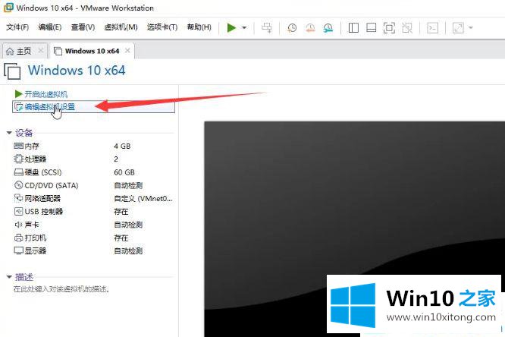Screen dimensions: 505x337
Task: Open the power options dropdown arrow
Action: 244,28
